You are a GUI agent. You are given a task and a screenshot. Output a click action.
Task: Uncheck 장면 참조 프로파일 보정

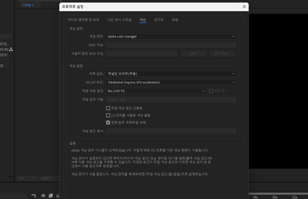108,122
